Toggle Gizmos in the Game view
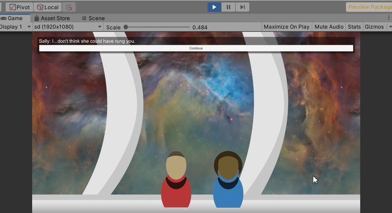392x213 pixels. pos(374,27)
